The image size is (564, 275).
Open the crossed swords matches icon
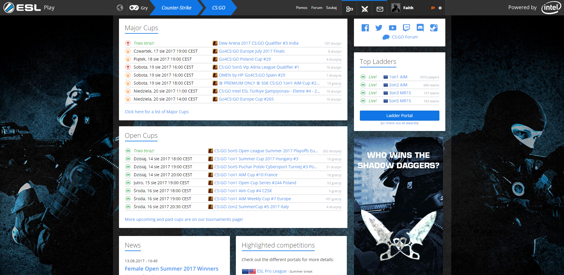coord(365,9)
